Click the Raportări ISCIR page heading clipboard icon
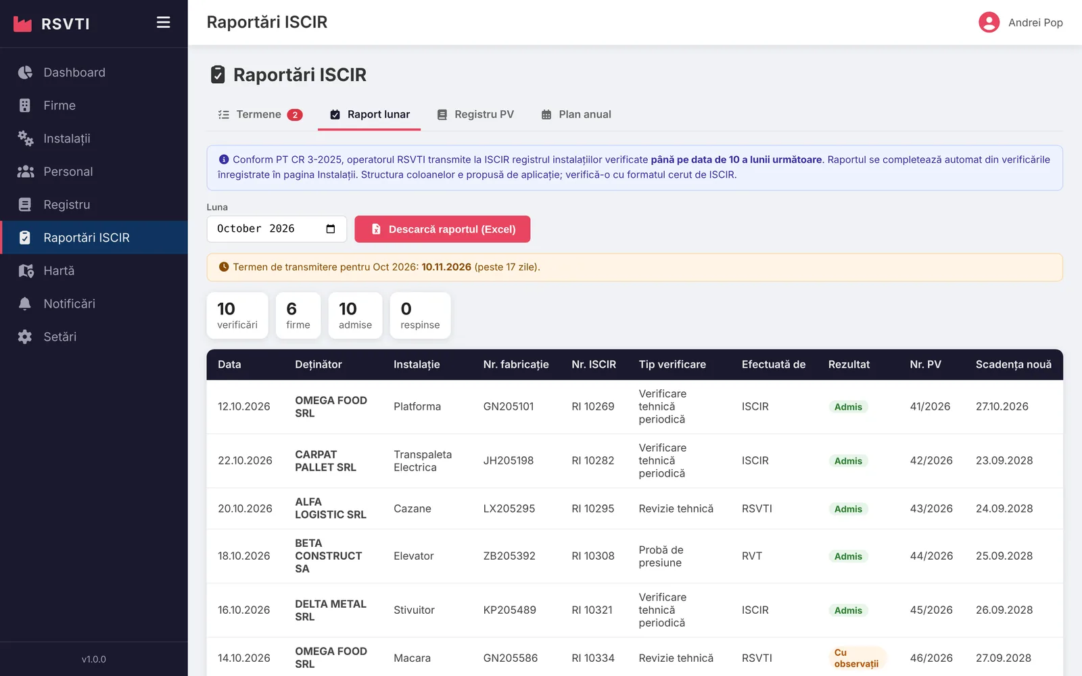Screen dimensions: 1082x676 218,74
